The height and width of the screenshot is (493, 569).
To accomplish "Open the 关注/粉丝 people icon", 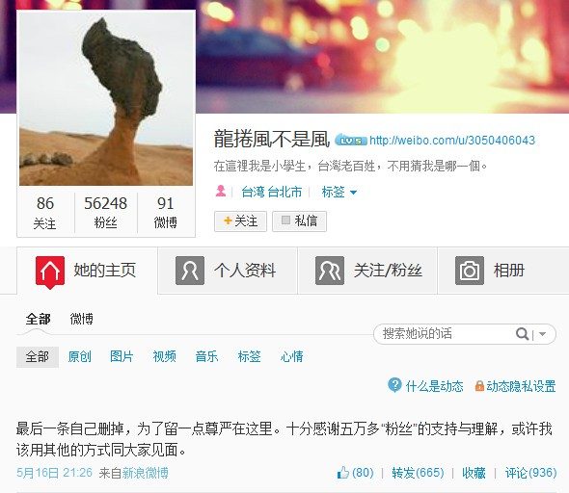I will 330,271.
